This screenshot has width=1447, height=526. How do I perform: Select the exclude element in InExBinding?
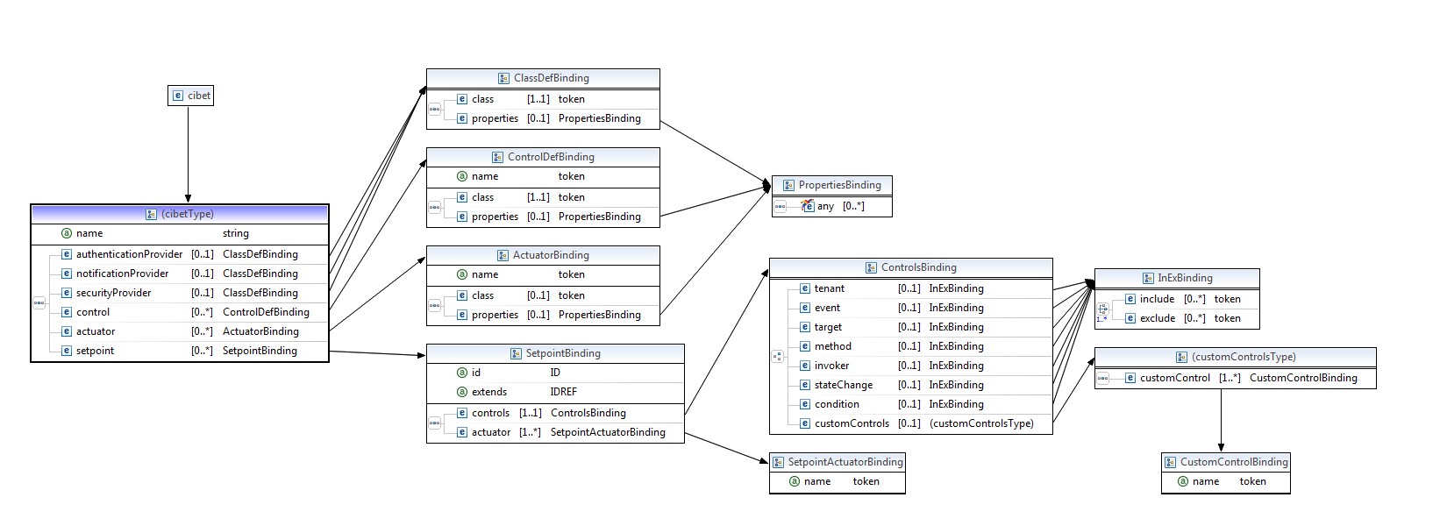pos(1157,318)
